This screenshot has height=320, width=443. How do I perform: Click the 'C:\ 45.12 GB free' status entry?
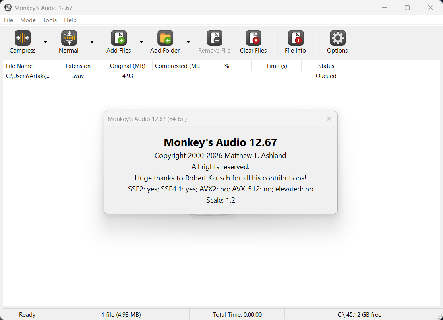[360, 314]
